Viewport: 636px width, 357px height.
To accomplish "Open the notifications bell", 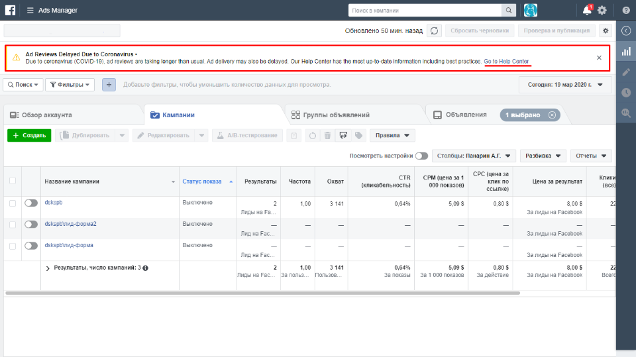I will [x=586, y=10].
